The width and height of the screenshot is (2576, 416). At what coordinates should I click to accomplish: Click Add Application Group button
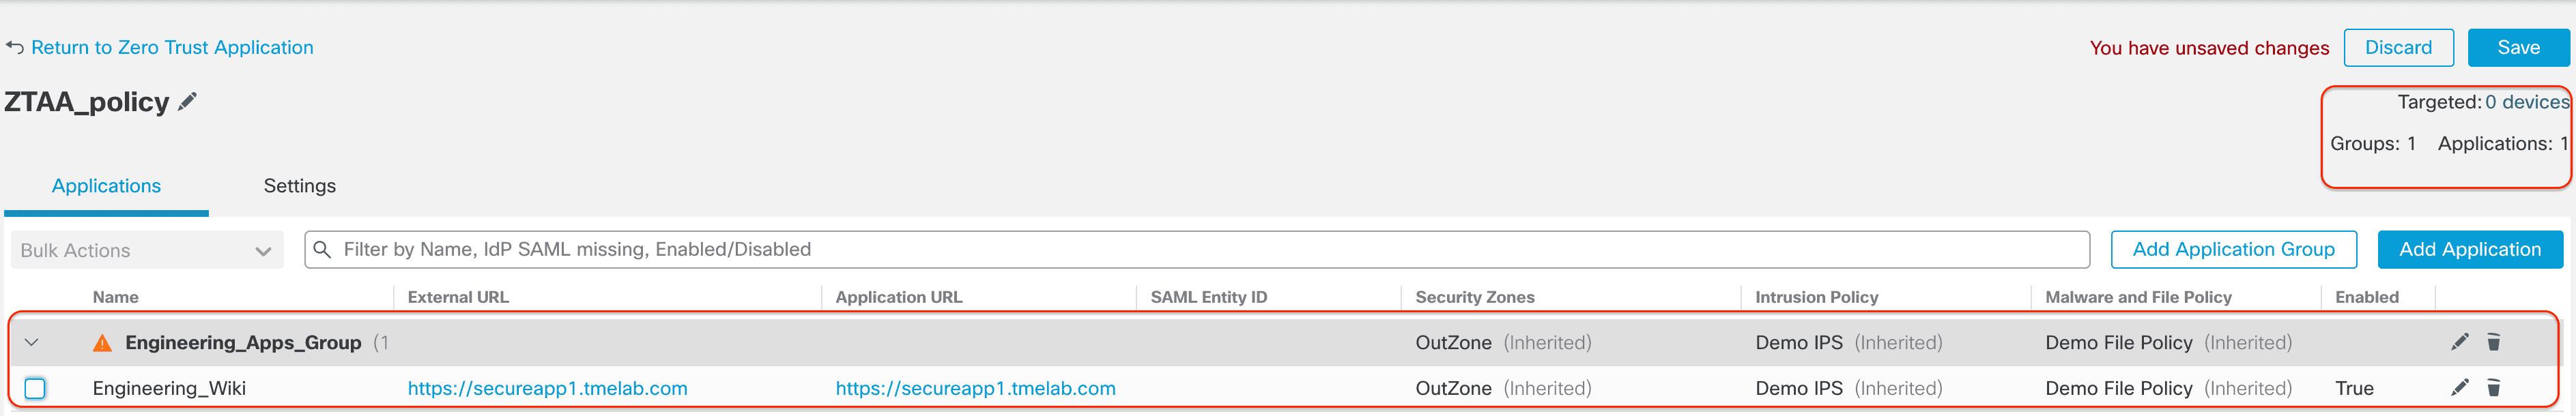click(2232, 249)
